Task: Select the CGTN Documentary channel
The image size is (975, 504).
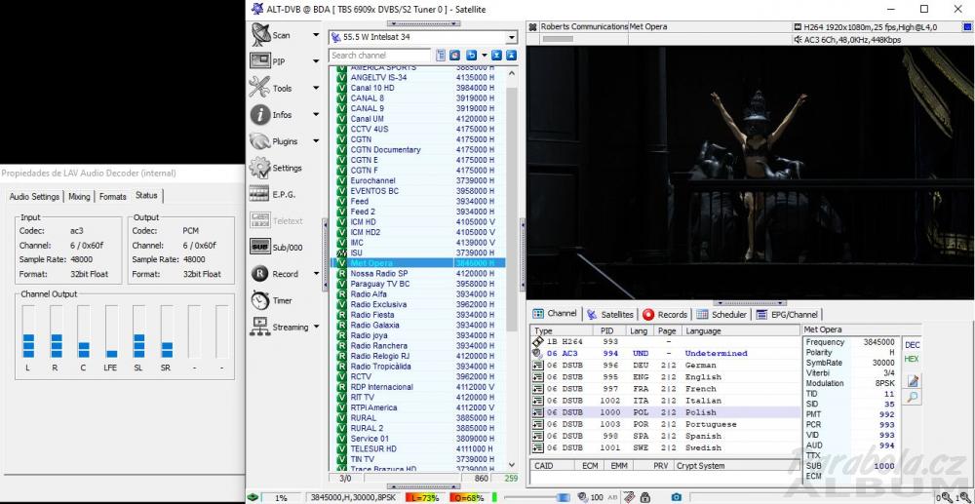Action: (417, 150)
